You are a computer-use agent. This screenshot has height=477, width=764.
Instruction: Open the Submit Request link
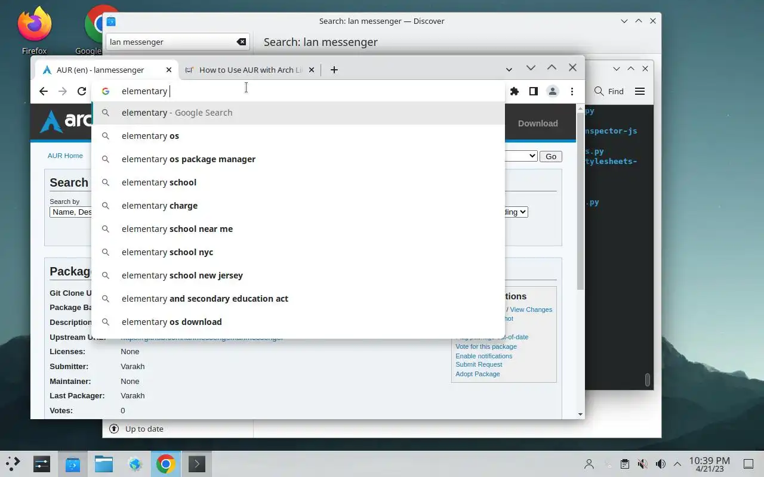point(479,364)
